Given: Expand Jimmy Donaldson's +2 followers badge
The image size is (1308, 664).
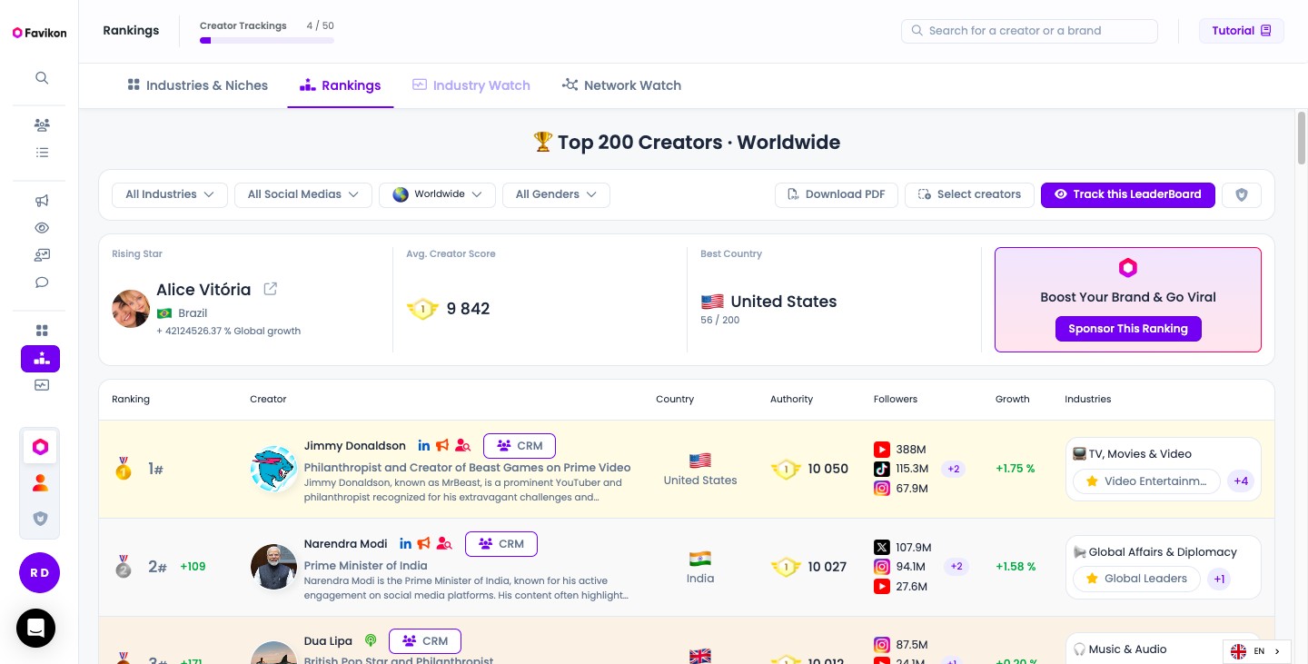Looking at the screenshot, I should [955, 469].
